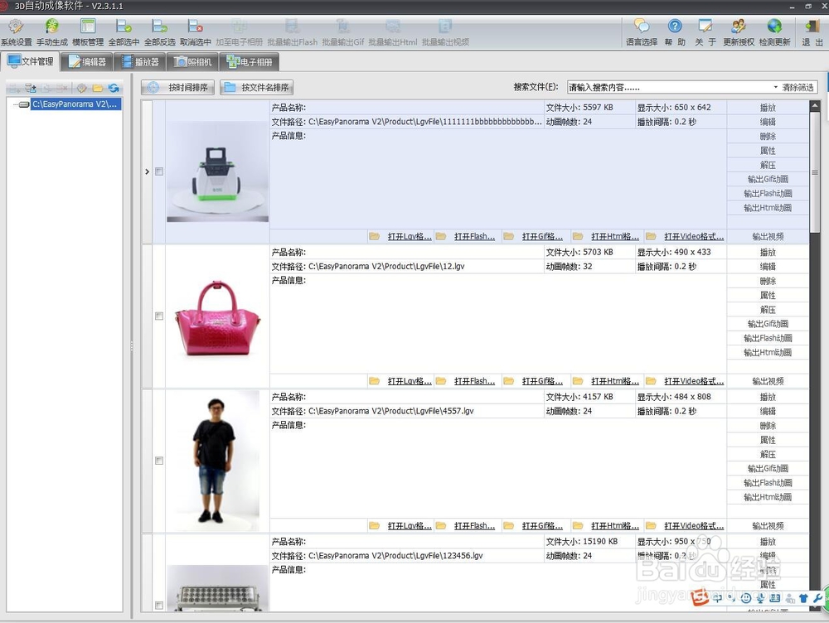
Task: Open 模板管理 (Template Management)
Action: 88,31
